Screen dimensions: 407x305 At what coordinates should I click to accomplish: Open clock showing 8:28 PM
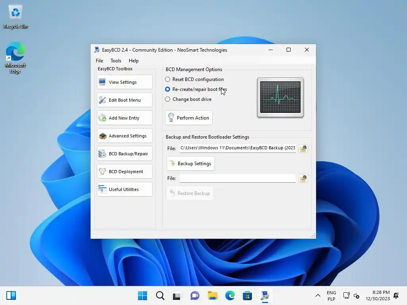point(378,295)
